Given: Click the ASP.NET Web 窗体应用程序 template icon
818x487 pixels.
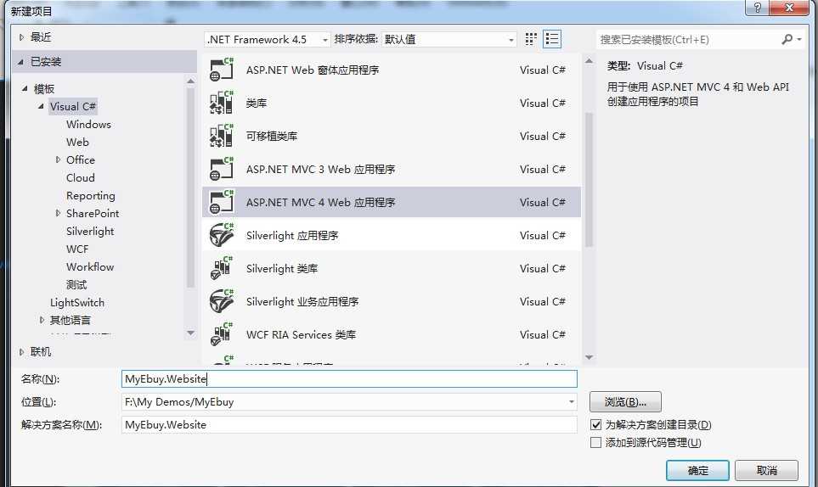Looking at the screenshot, I should tap(221, 70).
